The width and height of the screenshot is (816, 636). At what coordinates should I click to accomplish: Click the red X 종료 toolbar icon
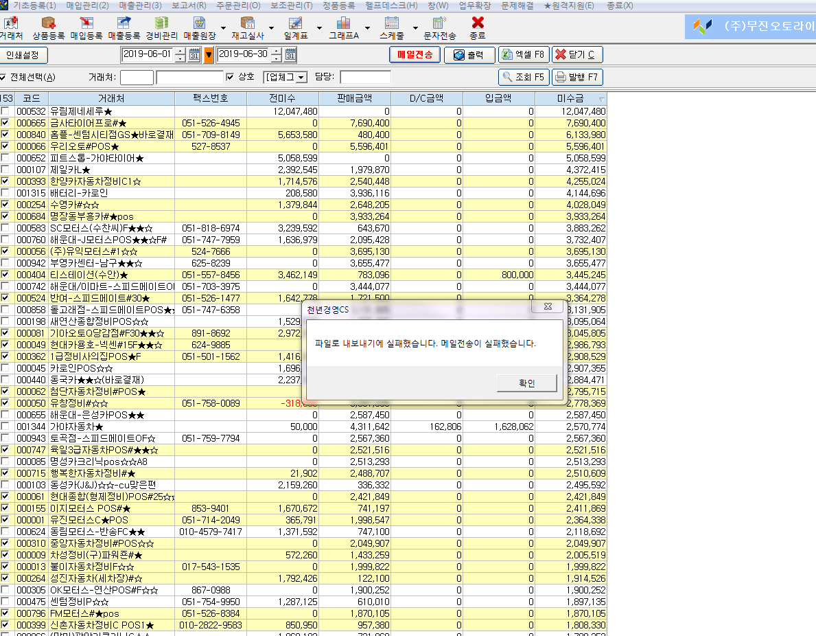click(477, 28)
